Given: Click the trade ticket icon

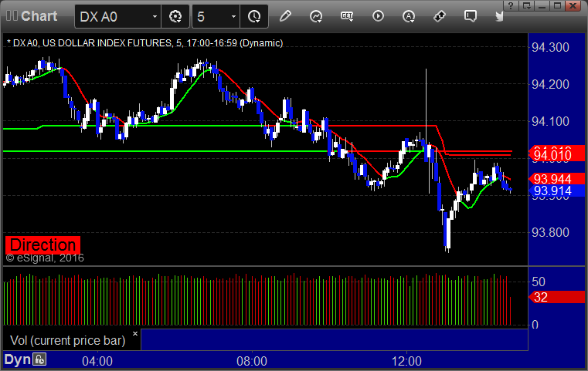Looking at the screenshot, I should (x=440, y=16).
